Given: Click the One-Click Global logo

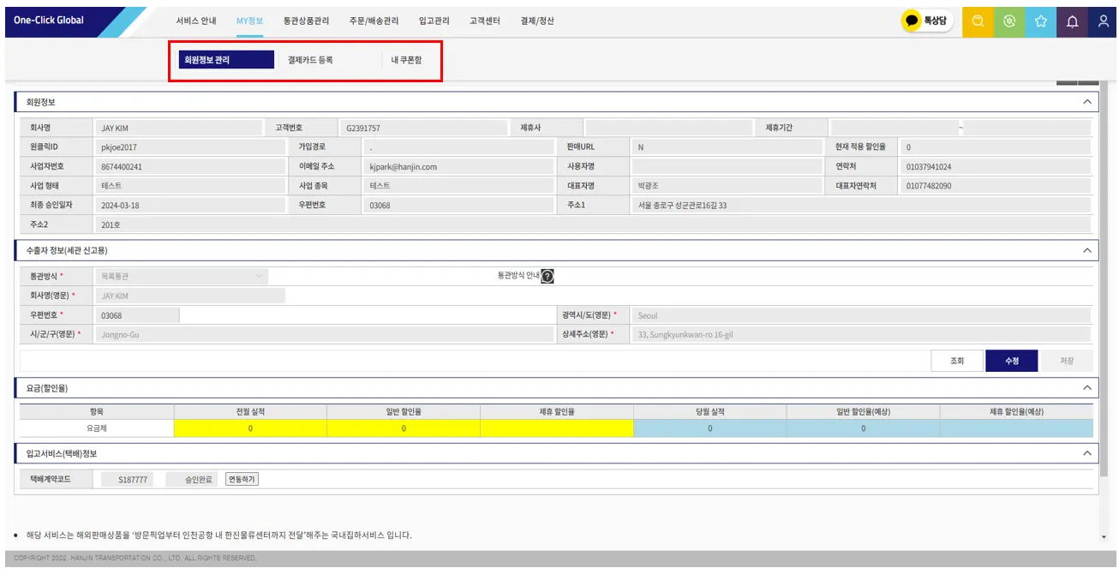Looking at the screenshot, I should pos(49,21).
